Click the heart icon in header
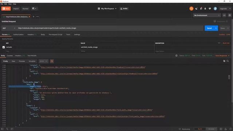The width and height of the screenshot is (233, 131). point(210,9)
